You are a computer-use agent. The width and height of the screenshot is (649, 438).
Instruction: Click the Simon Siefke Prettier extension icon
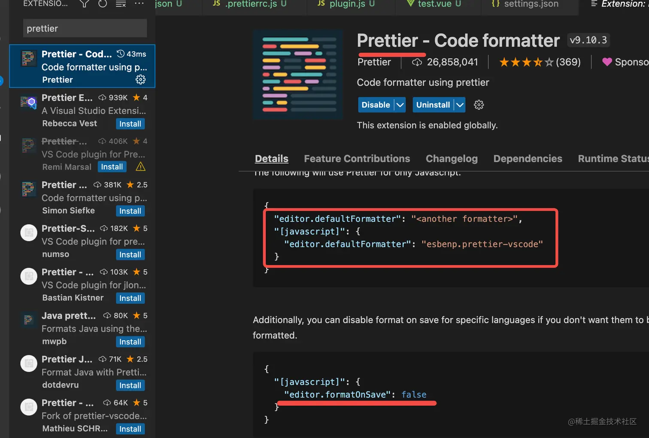coord(29,189)
